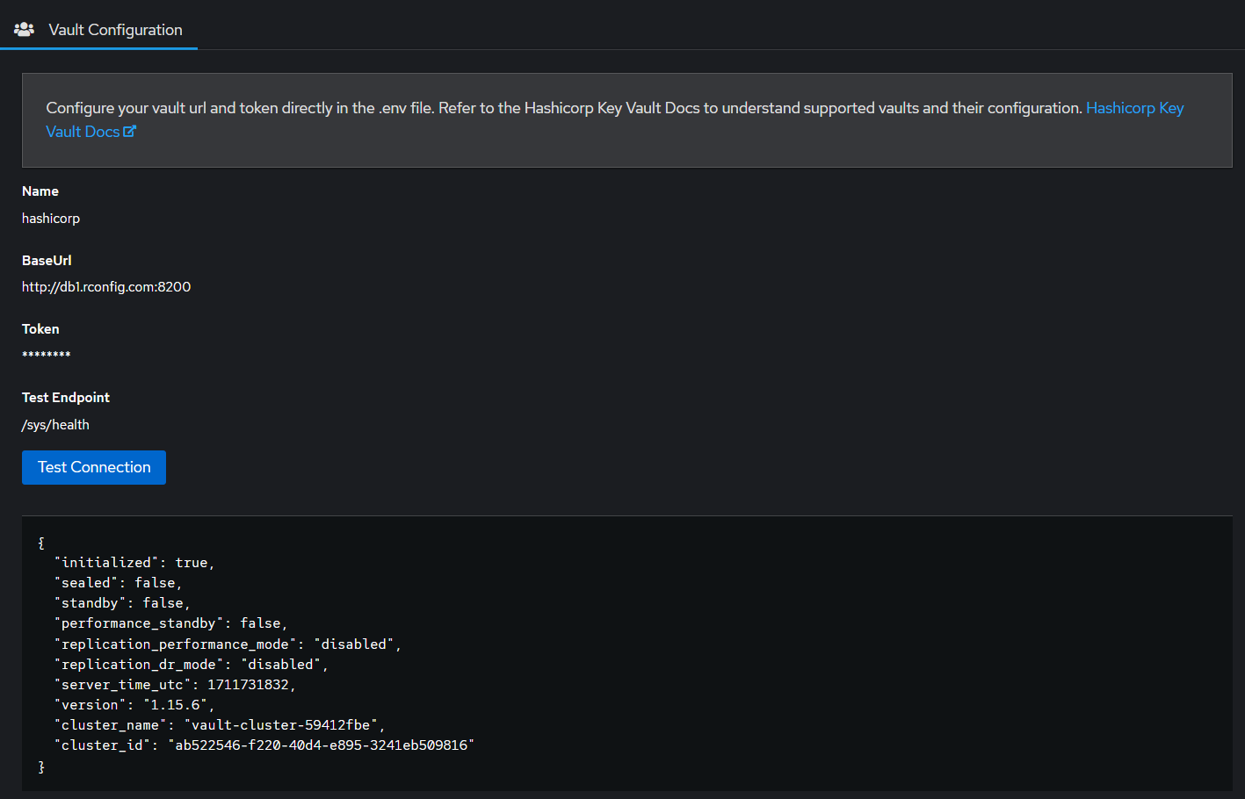The height and width of the screenshot is (799, 1245).
Task: Click the Name field label
Action: [x=40, y=191]
